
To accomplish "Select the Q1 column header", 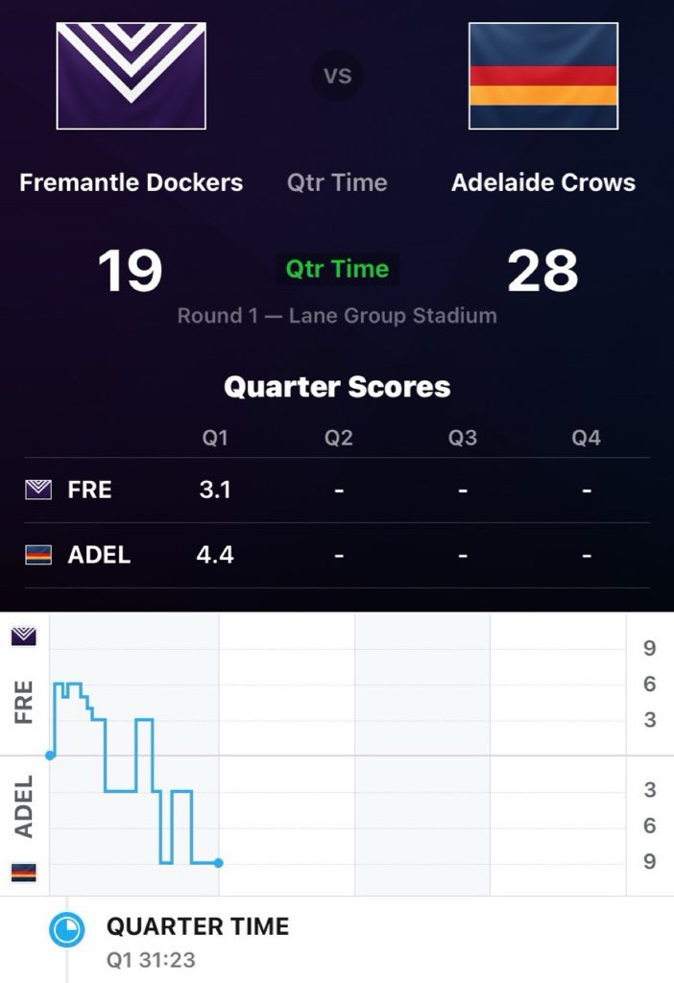I will tap(215, 438).
